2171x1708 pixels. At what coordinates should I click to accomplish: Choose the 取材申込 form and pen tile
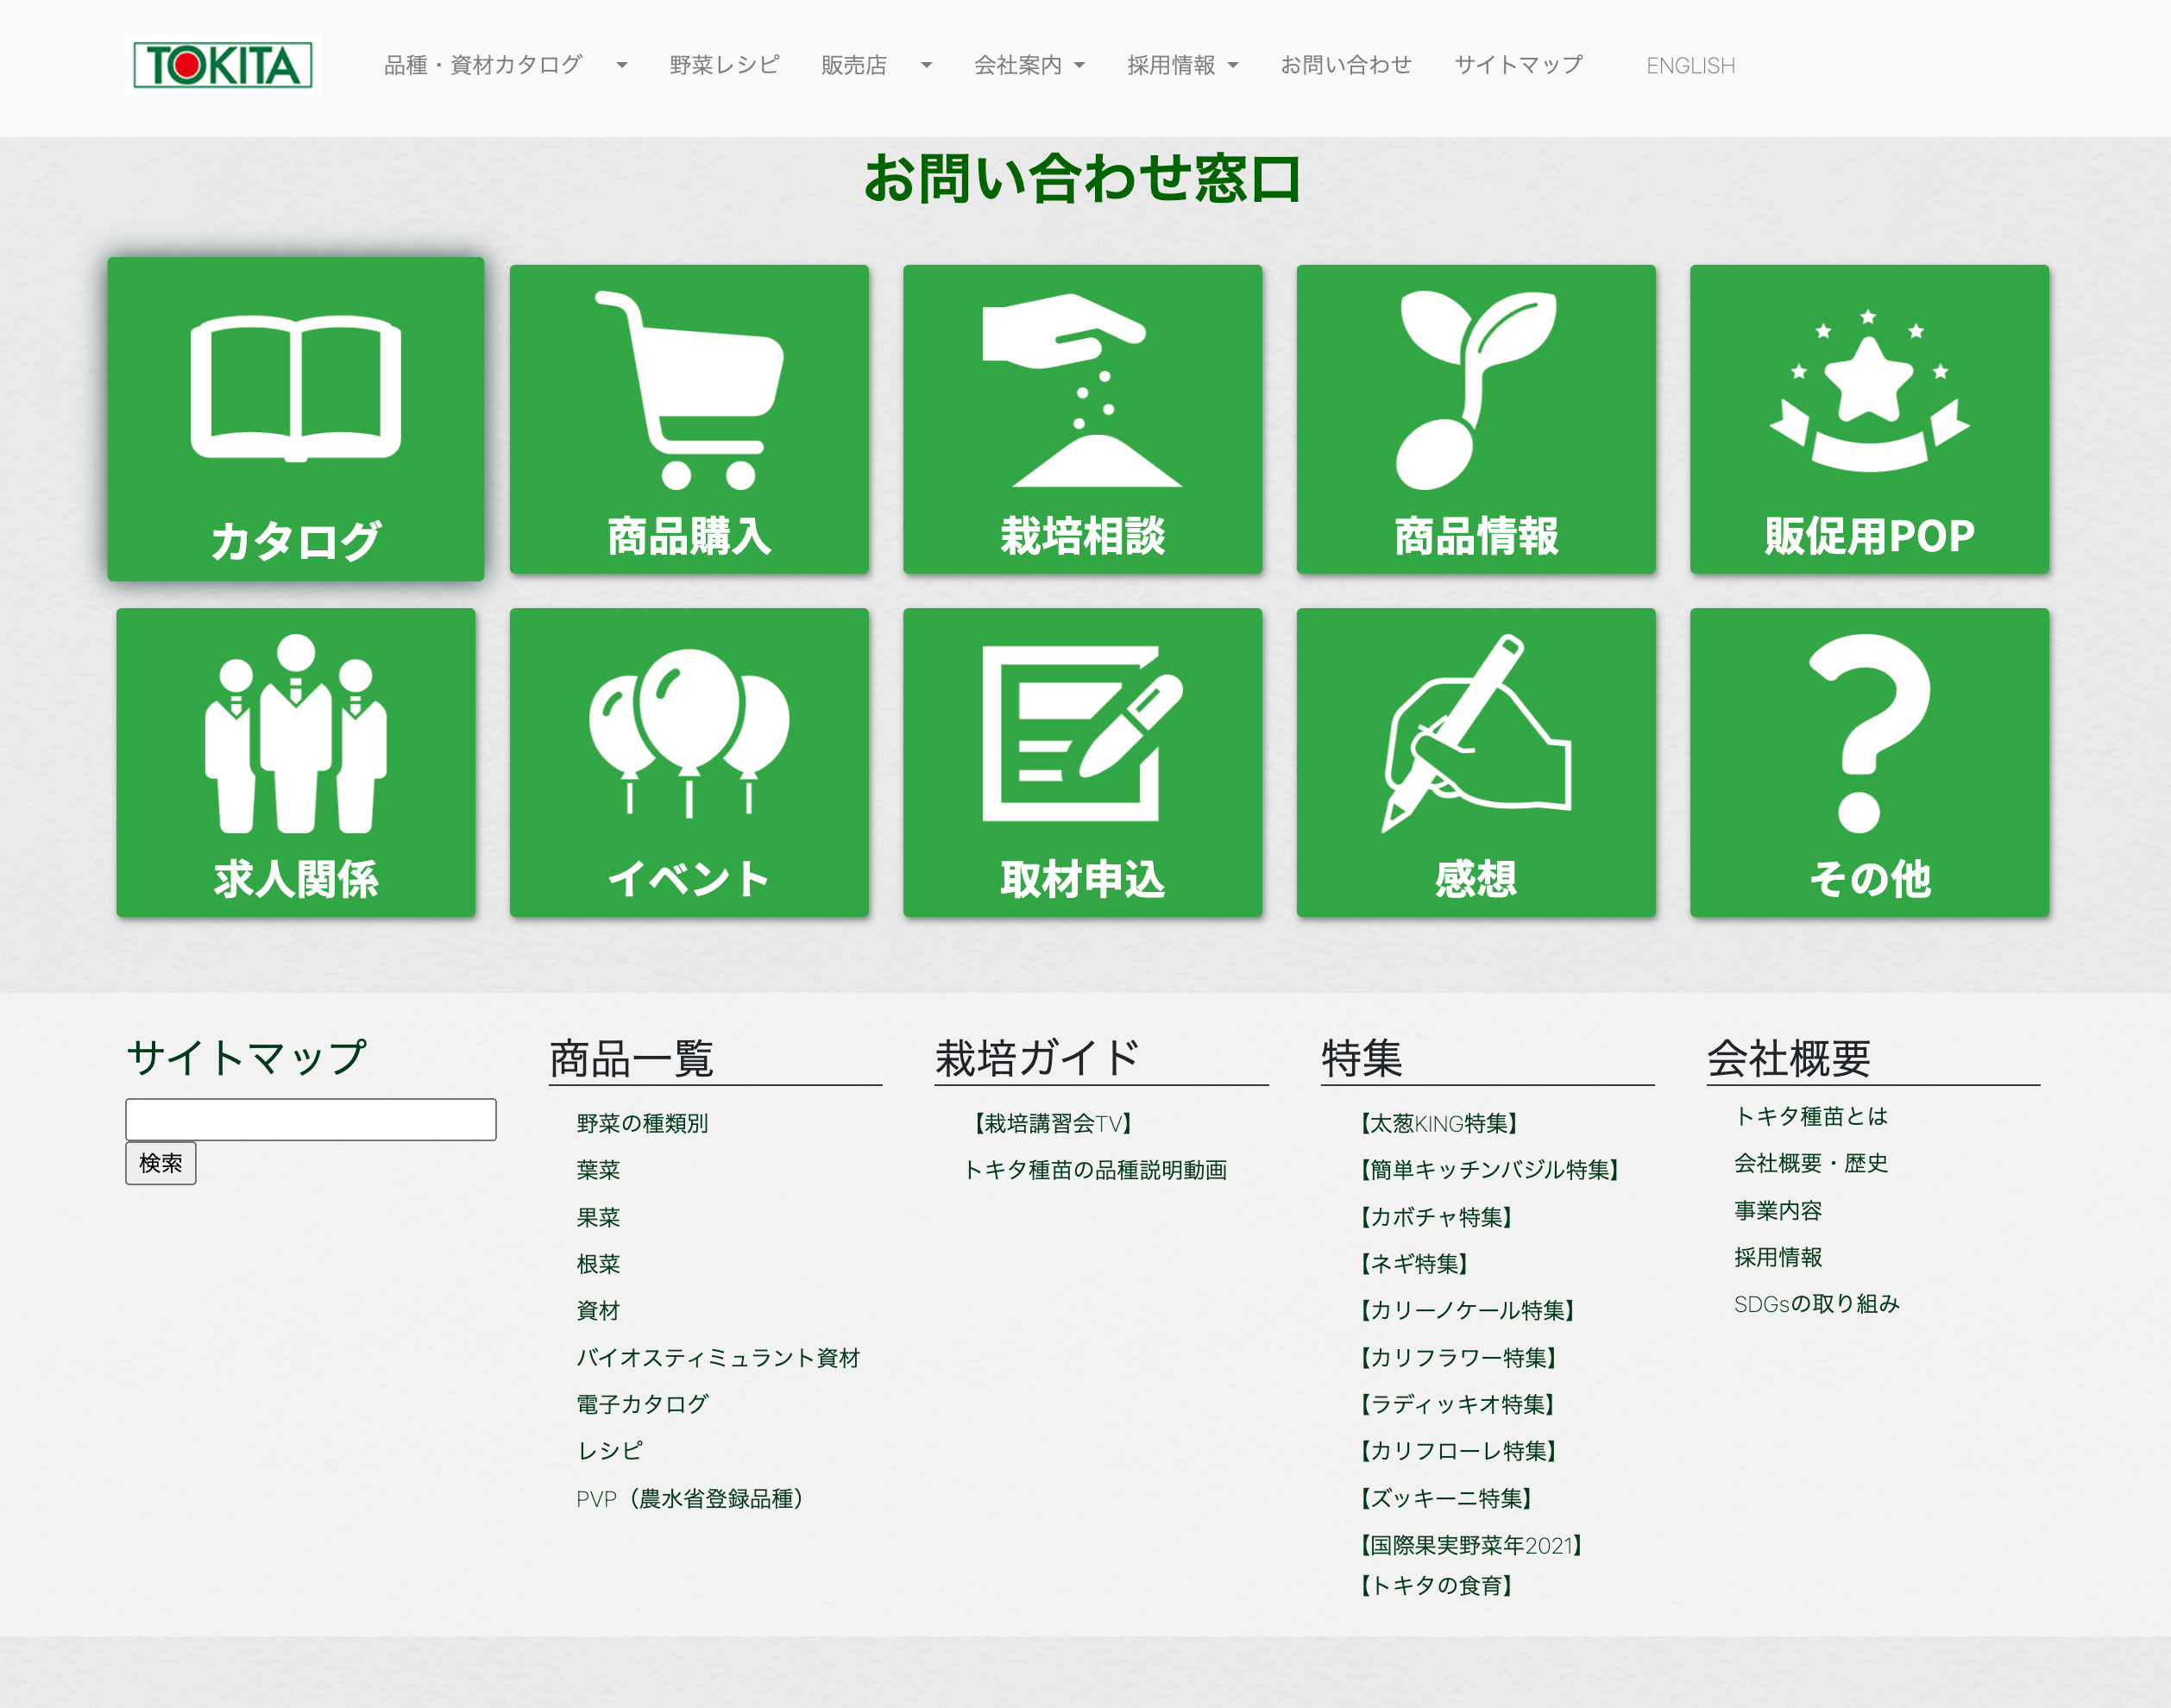(1082, 762)
